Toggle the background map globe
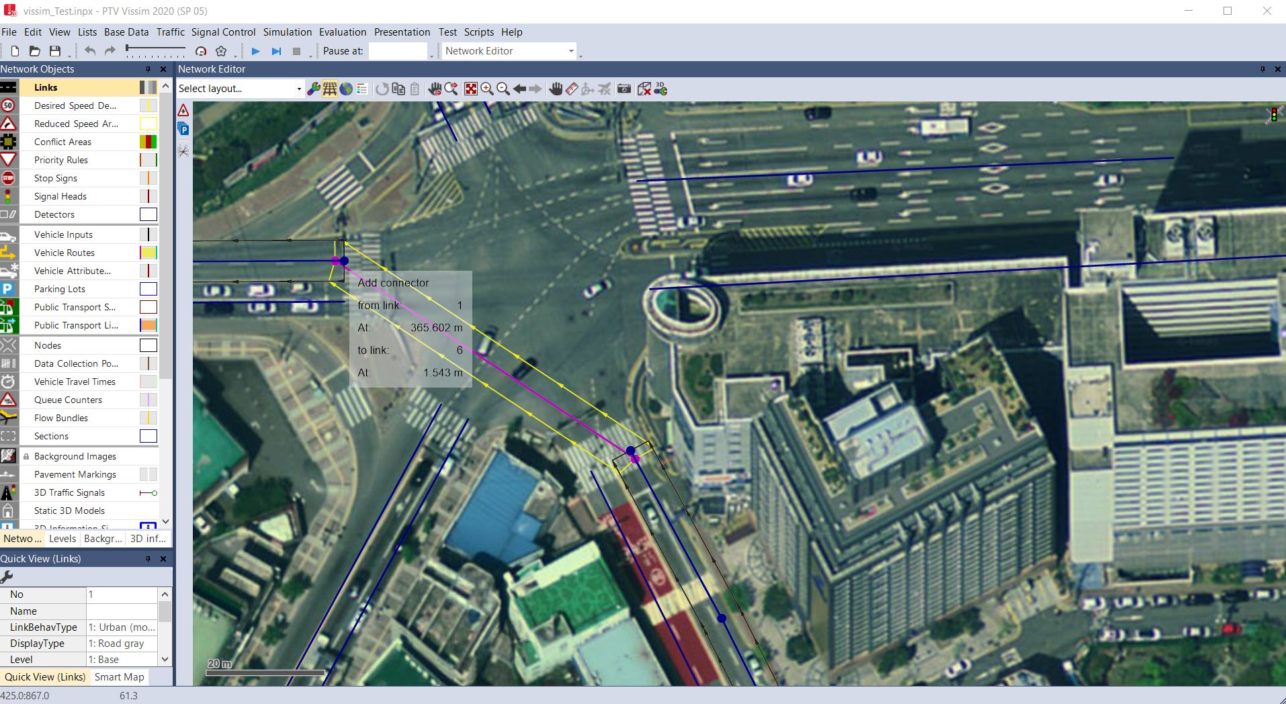The height and width of the screenshot is (704, 1286). [x=346, y=89]
